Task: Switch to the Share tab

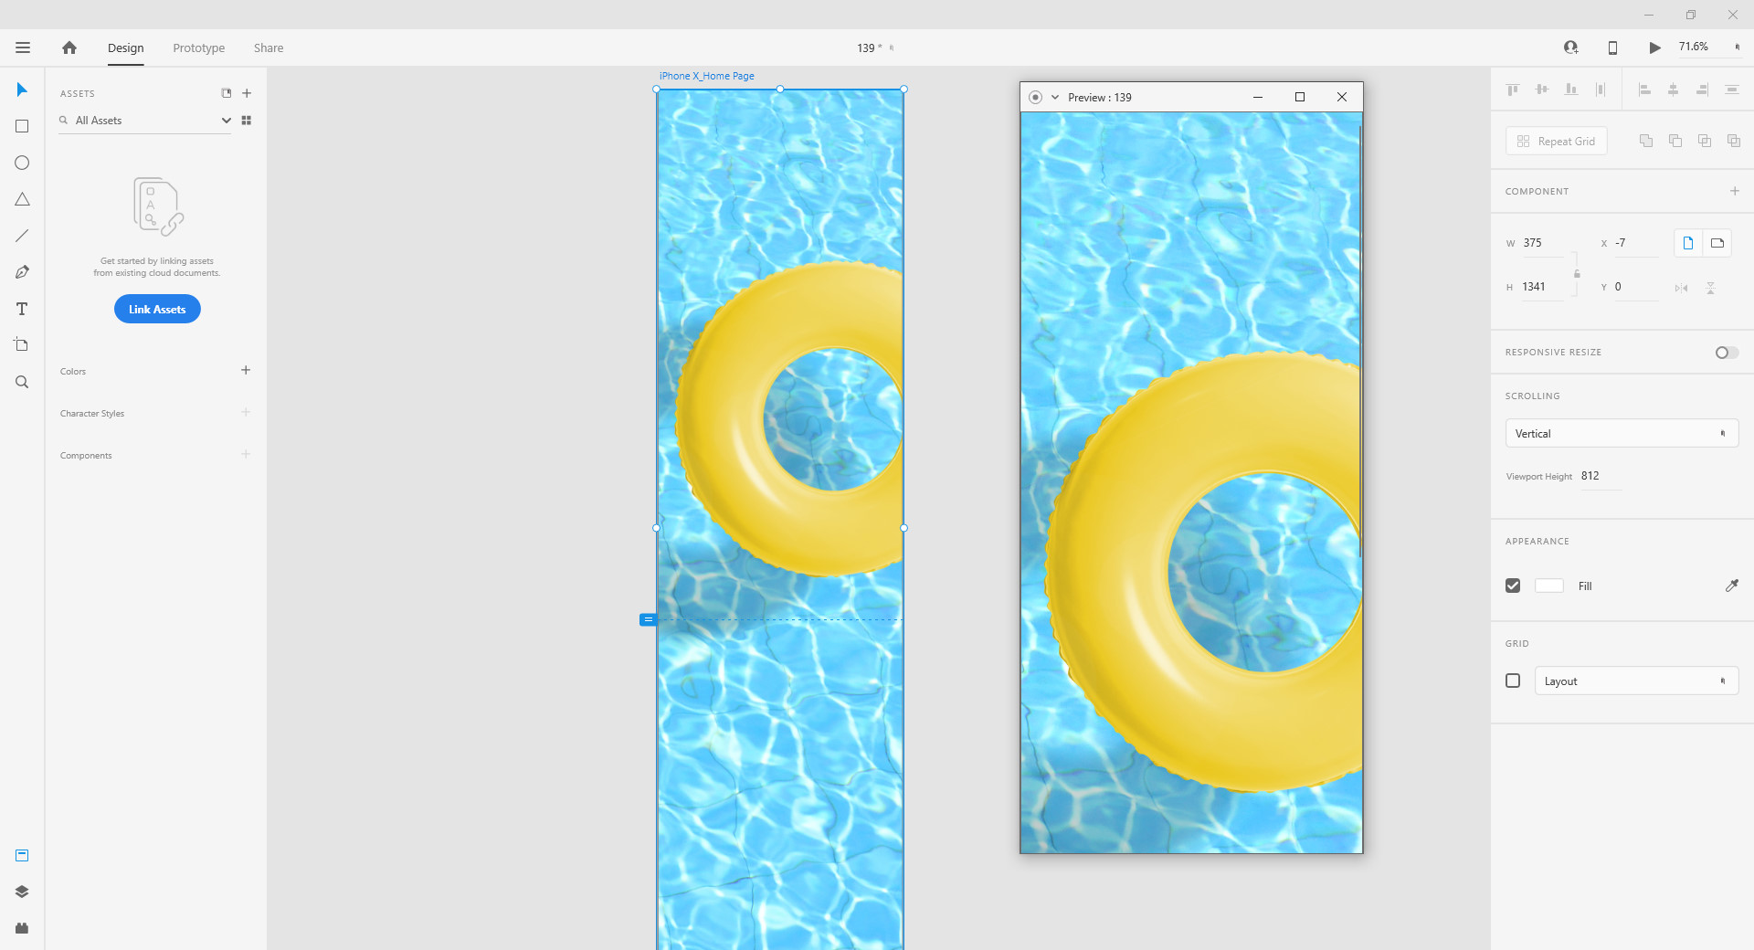Action: [269, 47]
